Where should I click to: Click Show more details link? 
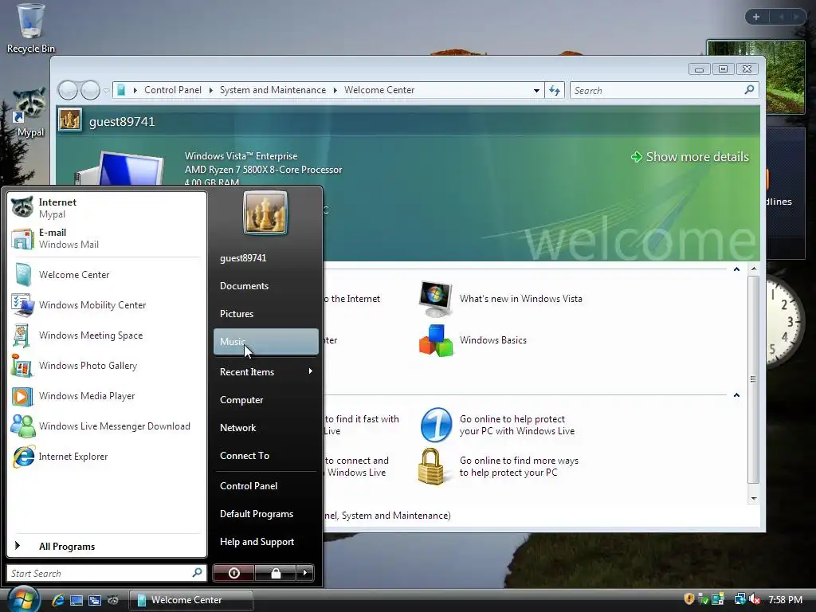pyautogui.click(x=690, y=157)
